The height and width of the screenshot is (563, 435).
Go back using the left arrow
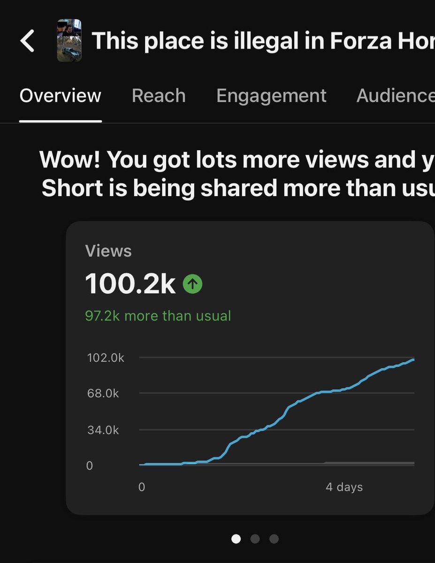[27, 41]
